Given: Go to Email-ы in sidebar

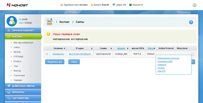Looking at the screenshot, I should pyautogui.click(x=17, y=61).
